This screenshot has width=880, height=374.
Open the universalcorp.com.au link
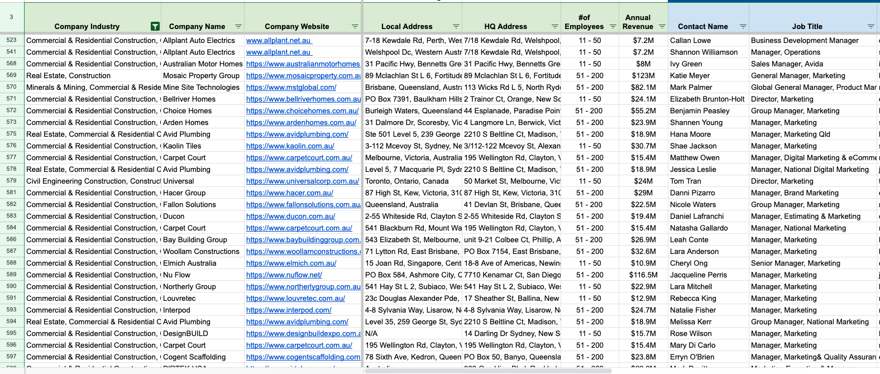303,181
